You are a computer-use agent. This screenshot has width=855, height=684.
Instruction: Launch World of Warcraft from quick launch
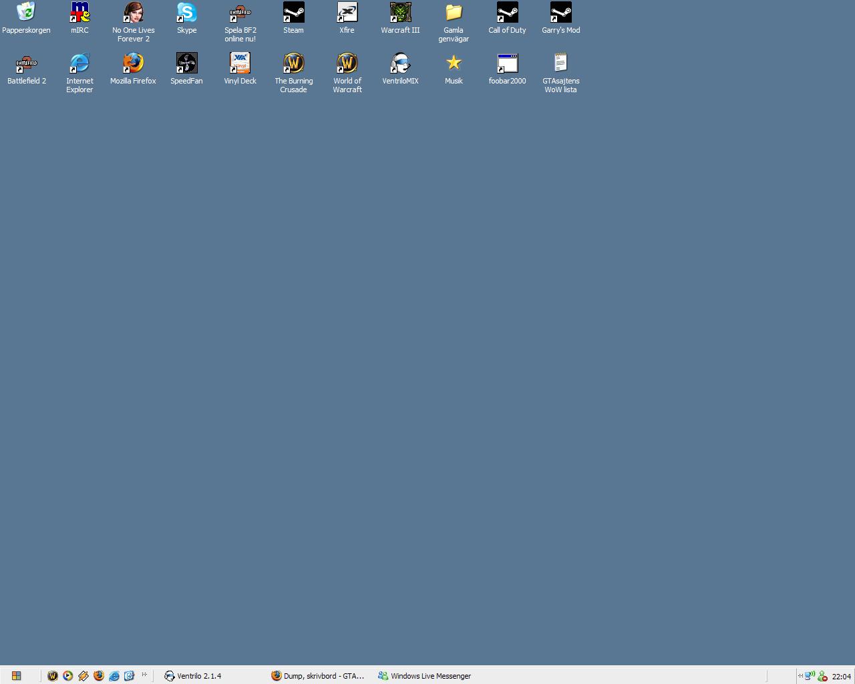click(x=52, y=675)
